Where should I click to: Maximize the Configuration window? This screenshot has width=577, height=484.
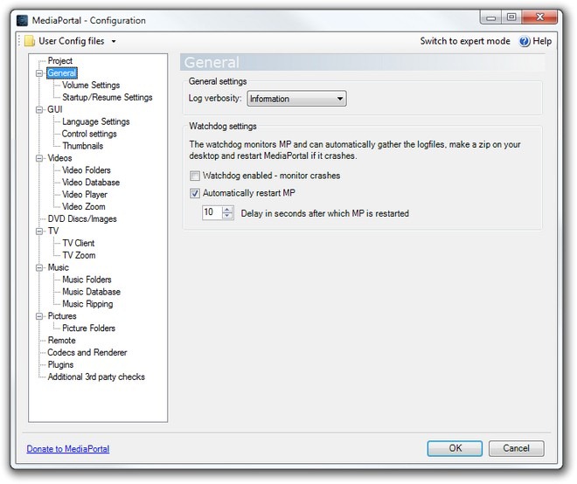pos(511,17)
